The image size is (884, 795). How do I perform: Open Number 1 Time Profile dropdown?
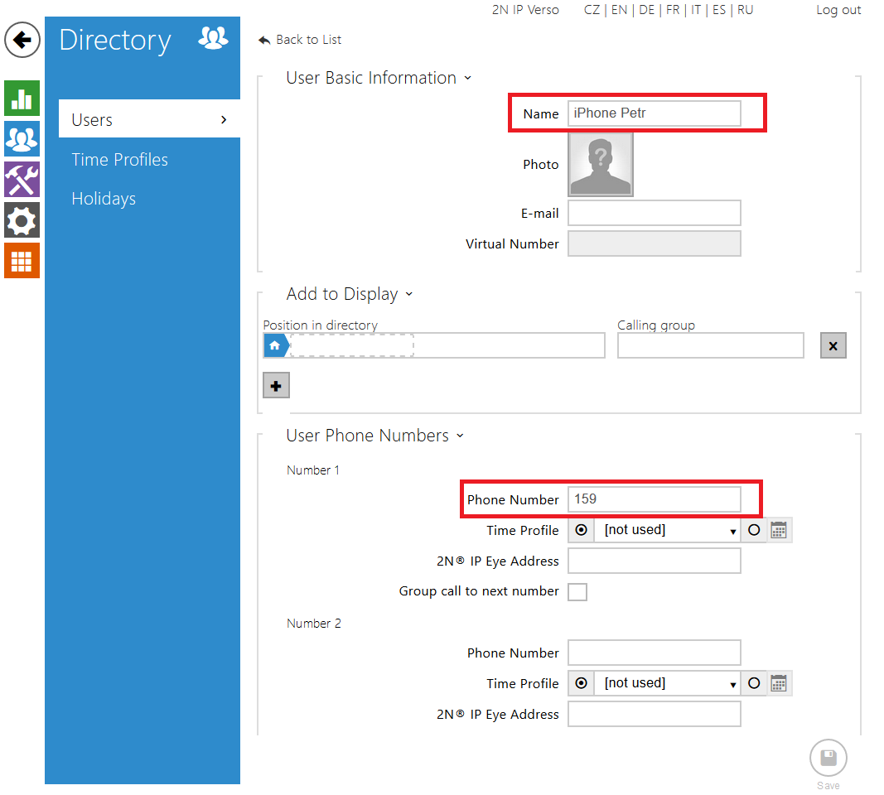point(667,530)
